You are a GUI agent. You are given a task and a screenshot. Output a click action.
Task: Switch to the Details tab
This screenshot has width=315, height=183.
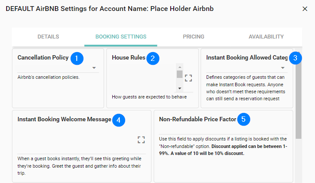(x=48, y=37)
